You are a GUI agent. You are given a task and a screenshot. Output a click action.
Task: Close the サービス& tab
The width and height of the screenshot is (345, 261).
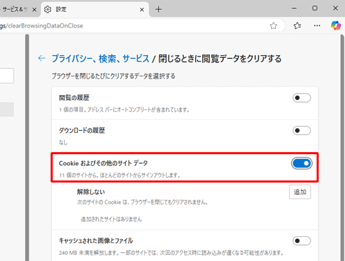(x=34, y=10)
